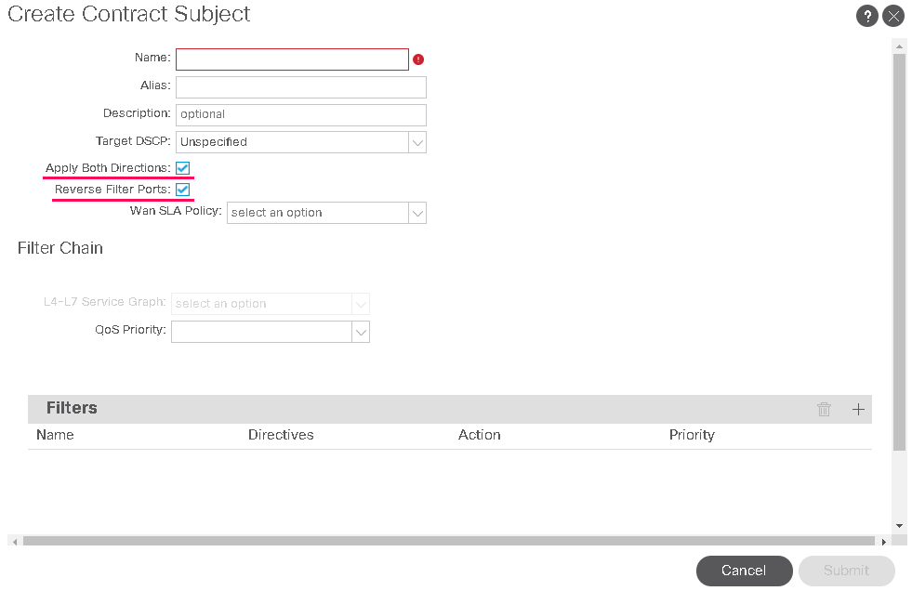This screenshot has width=912, height=591.
Task: Click the Filter Chain heading
Action: tap(59, 248)
